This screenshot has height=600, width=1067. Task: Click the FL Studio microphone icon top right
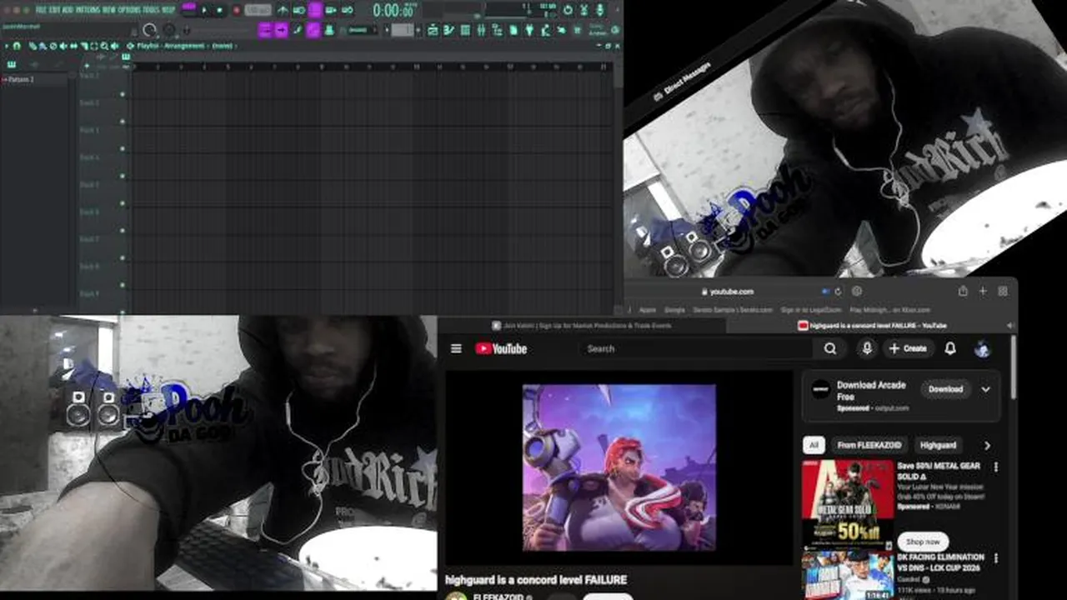click(x=600, y=10)
